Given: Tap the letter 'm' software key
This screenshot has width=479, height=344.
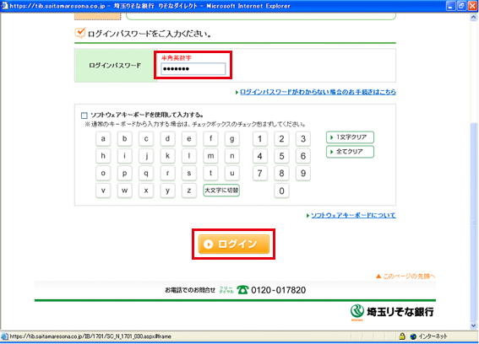Looking at the screenshot, I should (210, 156).
